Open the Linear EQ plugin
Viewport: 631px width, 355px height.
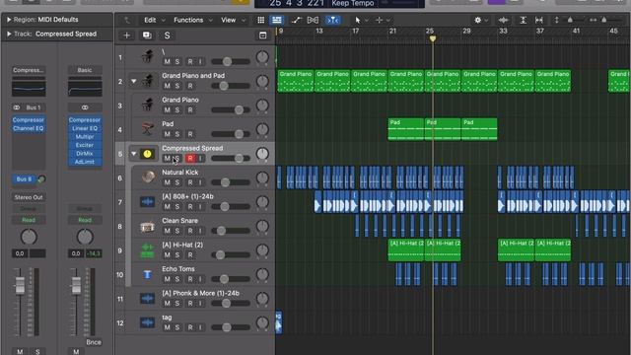coord(85,128)
